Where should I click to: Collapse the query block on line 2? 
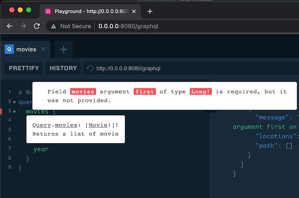(14, 102)
